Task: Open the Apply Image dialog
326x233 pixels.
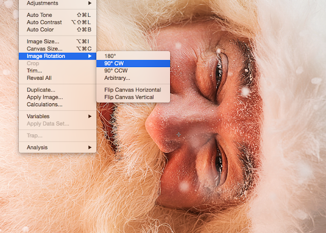Action: pyautogui.click(x=58, y=97)
